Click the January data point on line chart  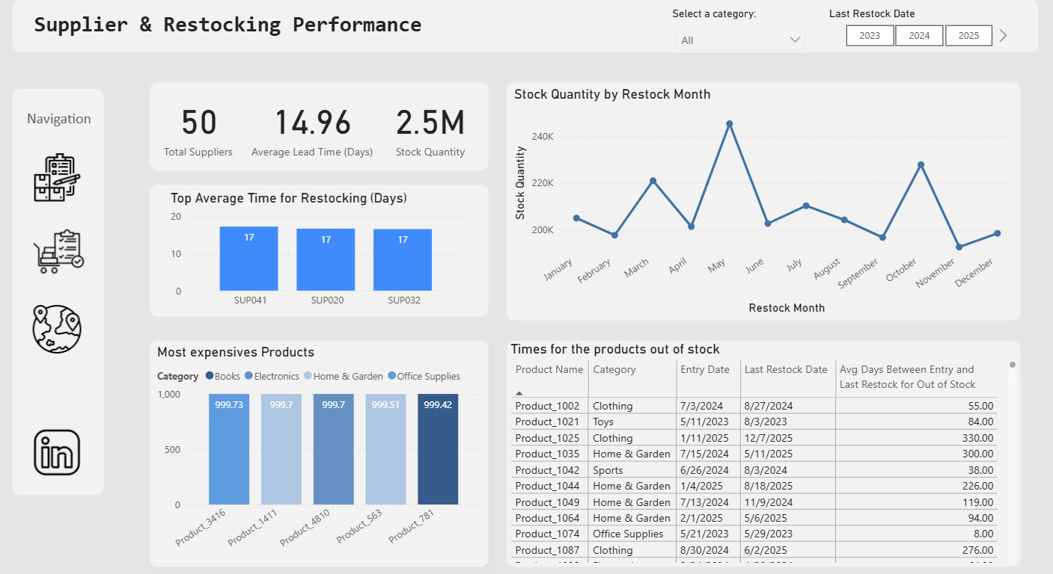pos(576,218)
